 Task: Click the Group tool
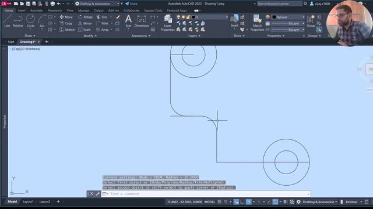coord(311,21)
